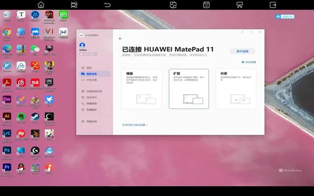The width and height of the screenshot is (314, 196).
Task: Open the Recycle Bin desktop icon
Action: (7, 16)
